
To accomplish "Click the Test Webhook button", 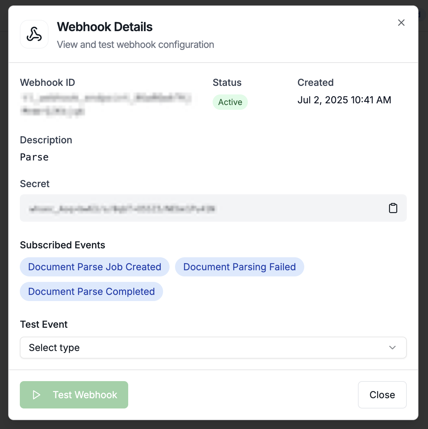I will pos(74,395).
